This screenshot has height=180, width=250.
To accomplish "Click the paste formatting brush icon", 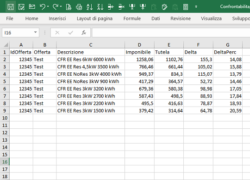I will tap(164, 7).
